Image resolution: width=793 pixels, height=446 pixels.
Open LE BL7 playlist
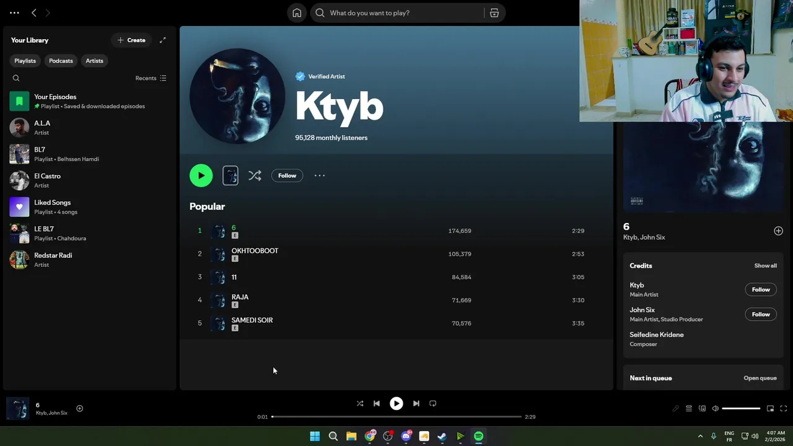[90, 234]
